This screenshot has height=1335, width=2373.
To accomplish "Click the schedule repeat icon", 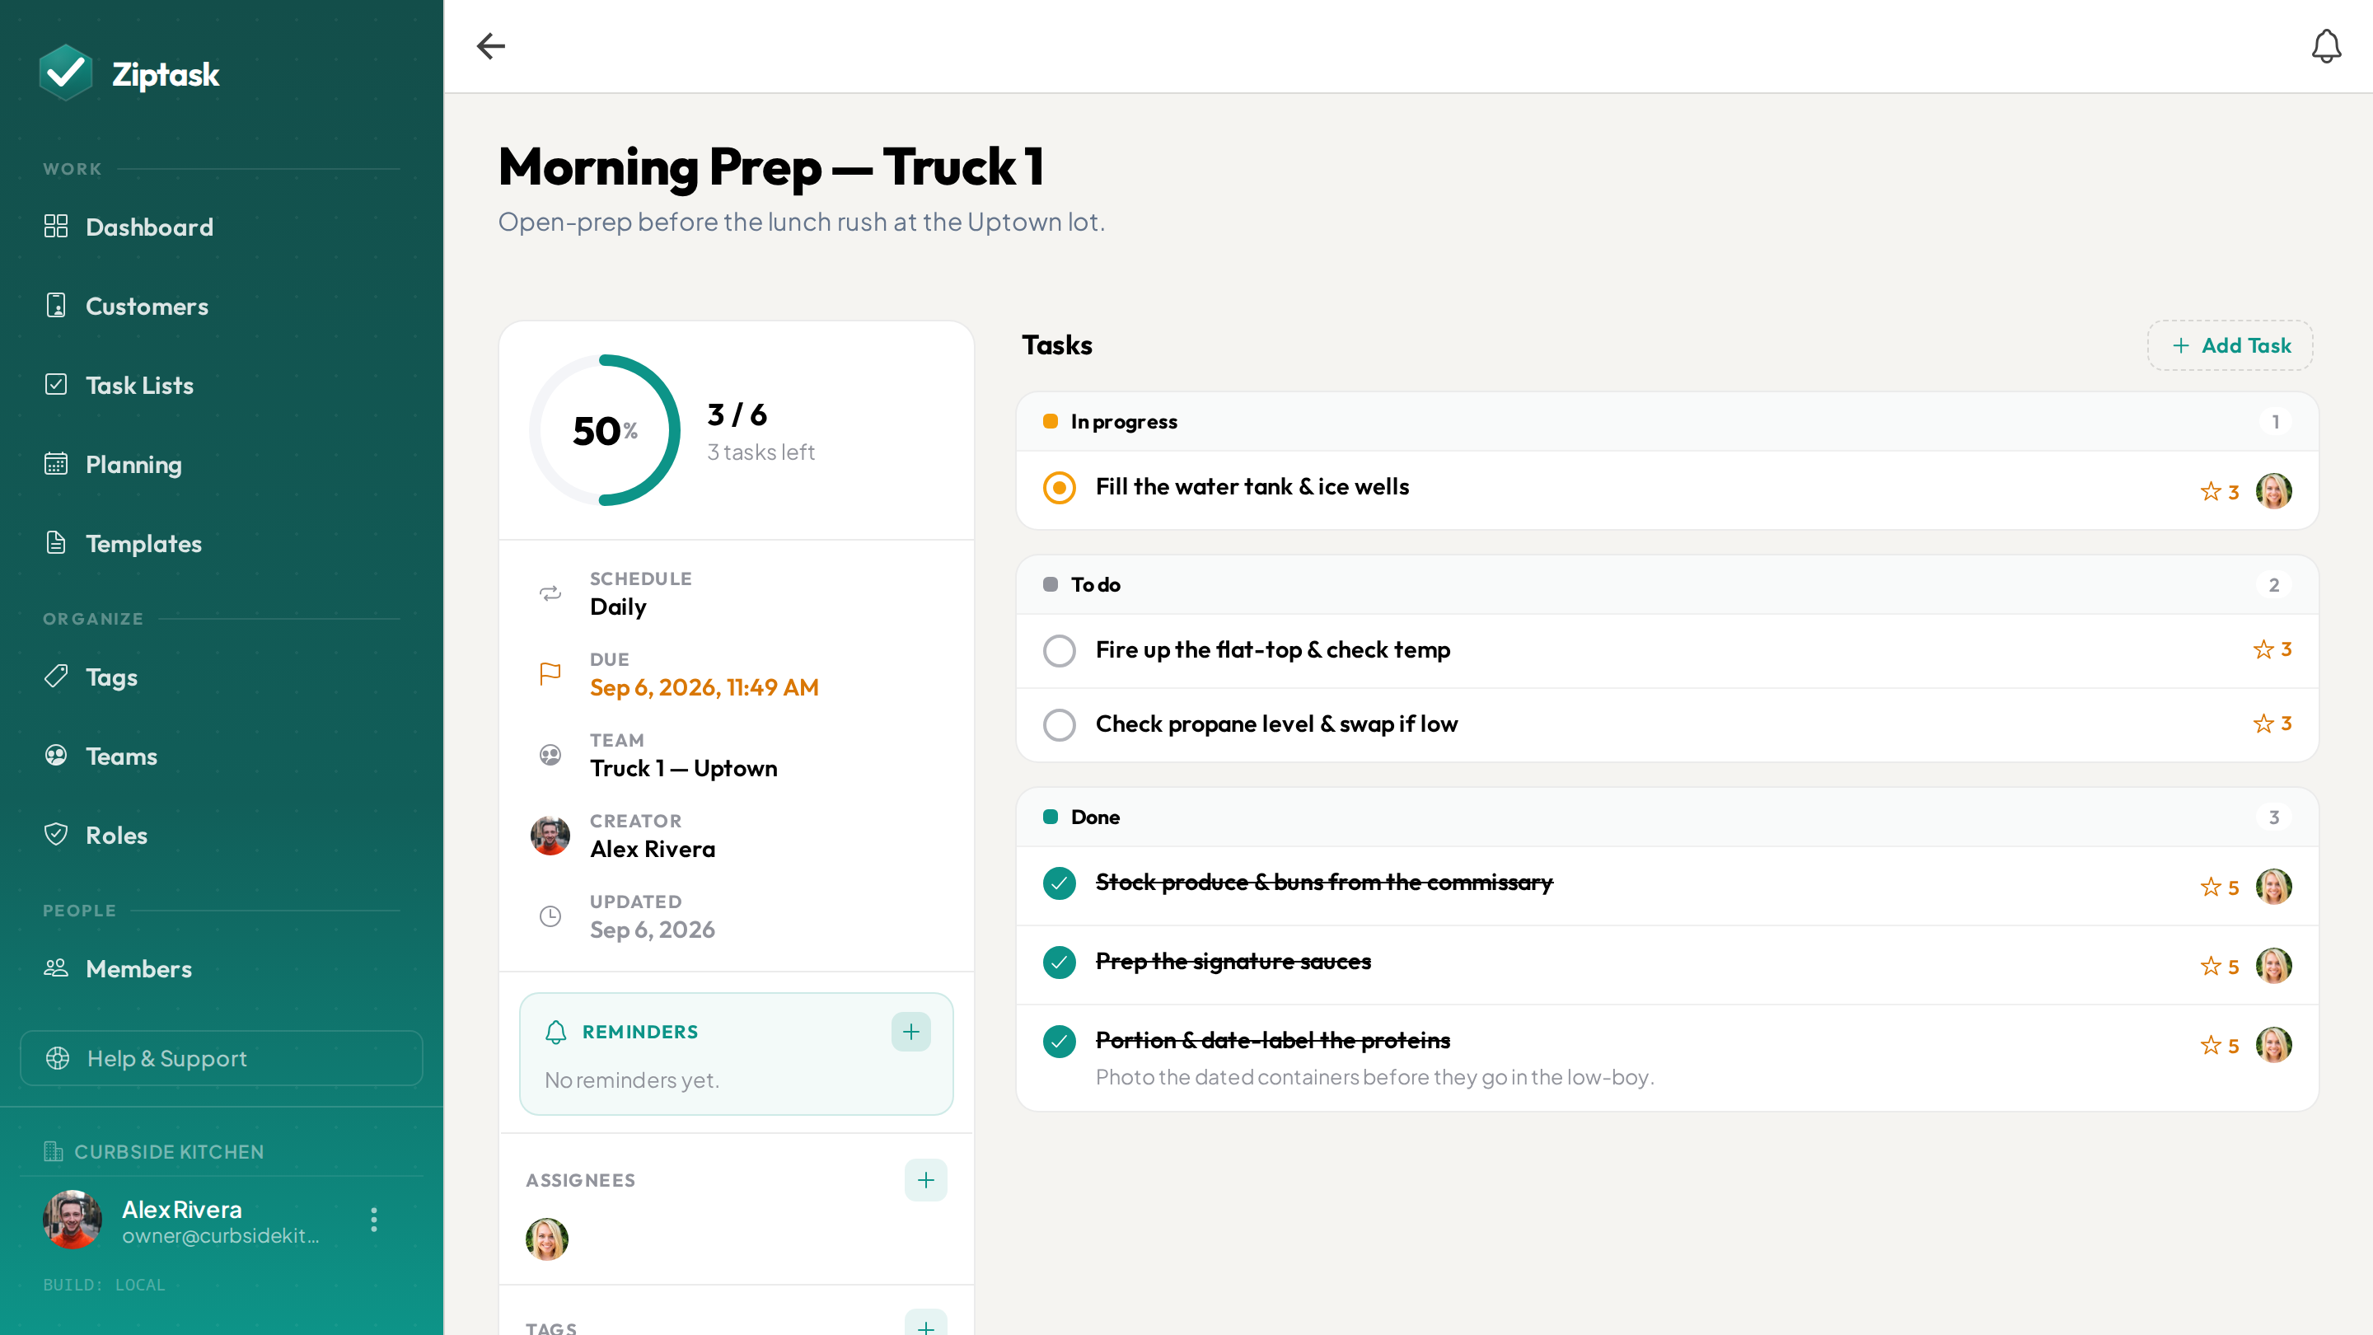I will pyautogui.click(x=550, y=593).
